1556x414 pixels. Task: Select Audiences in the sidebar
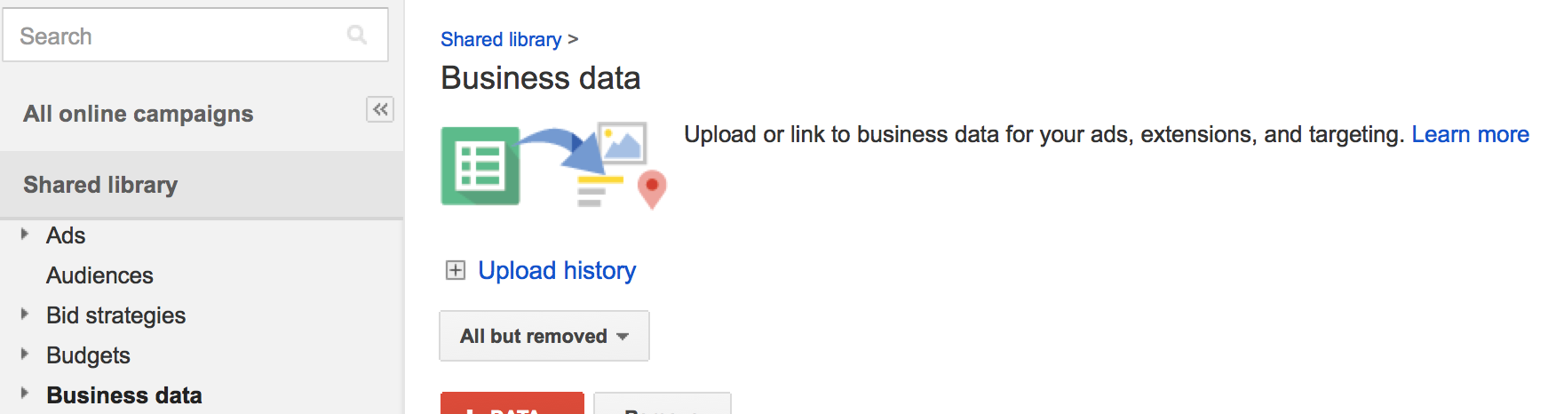(x=99, y=275)
